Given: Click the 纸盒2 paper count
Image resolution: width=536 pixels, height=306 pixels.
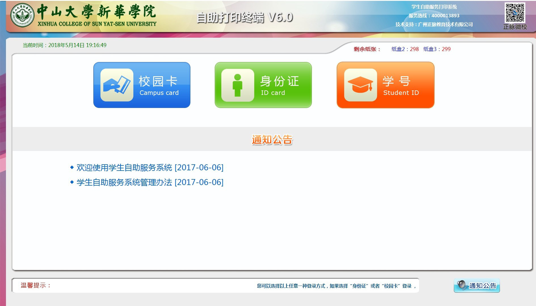Looking at the screenshot, I should (x=405, y=49).
